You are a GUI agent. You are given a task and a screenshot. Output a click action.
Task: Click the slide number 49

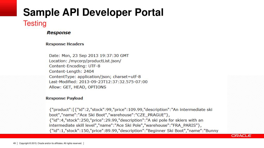14,143
